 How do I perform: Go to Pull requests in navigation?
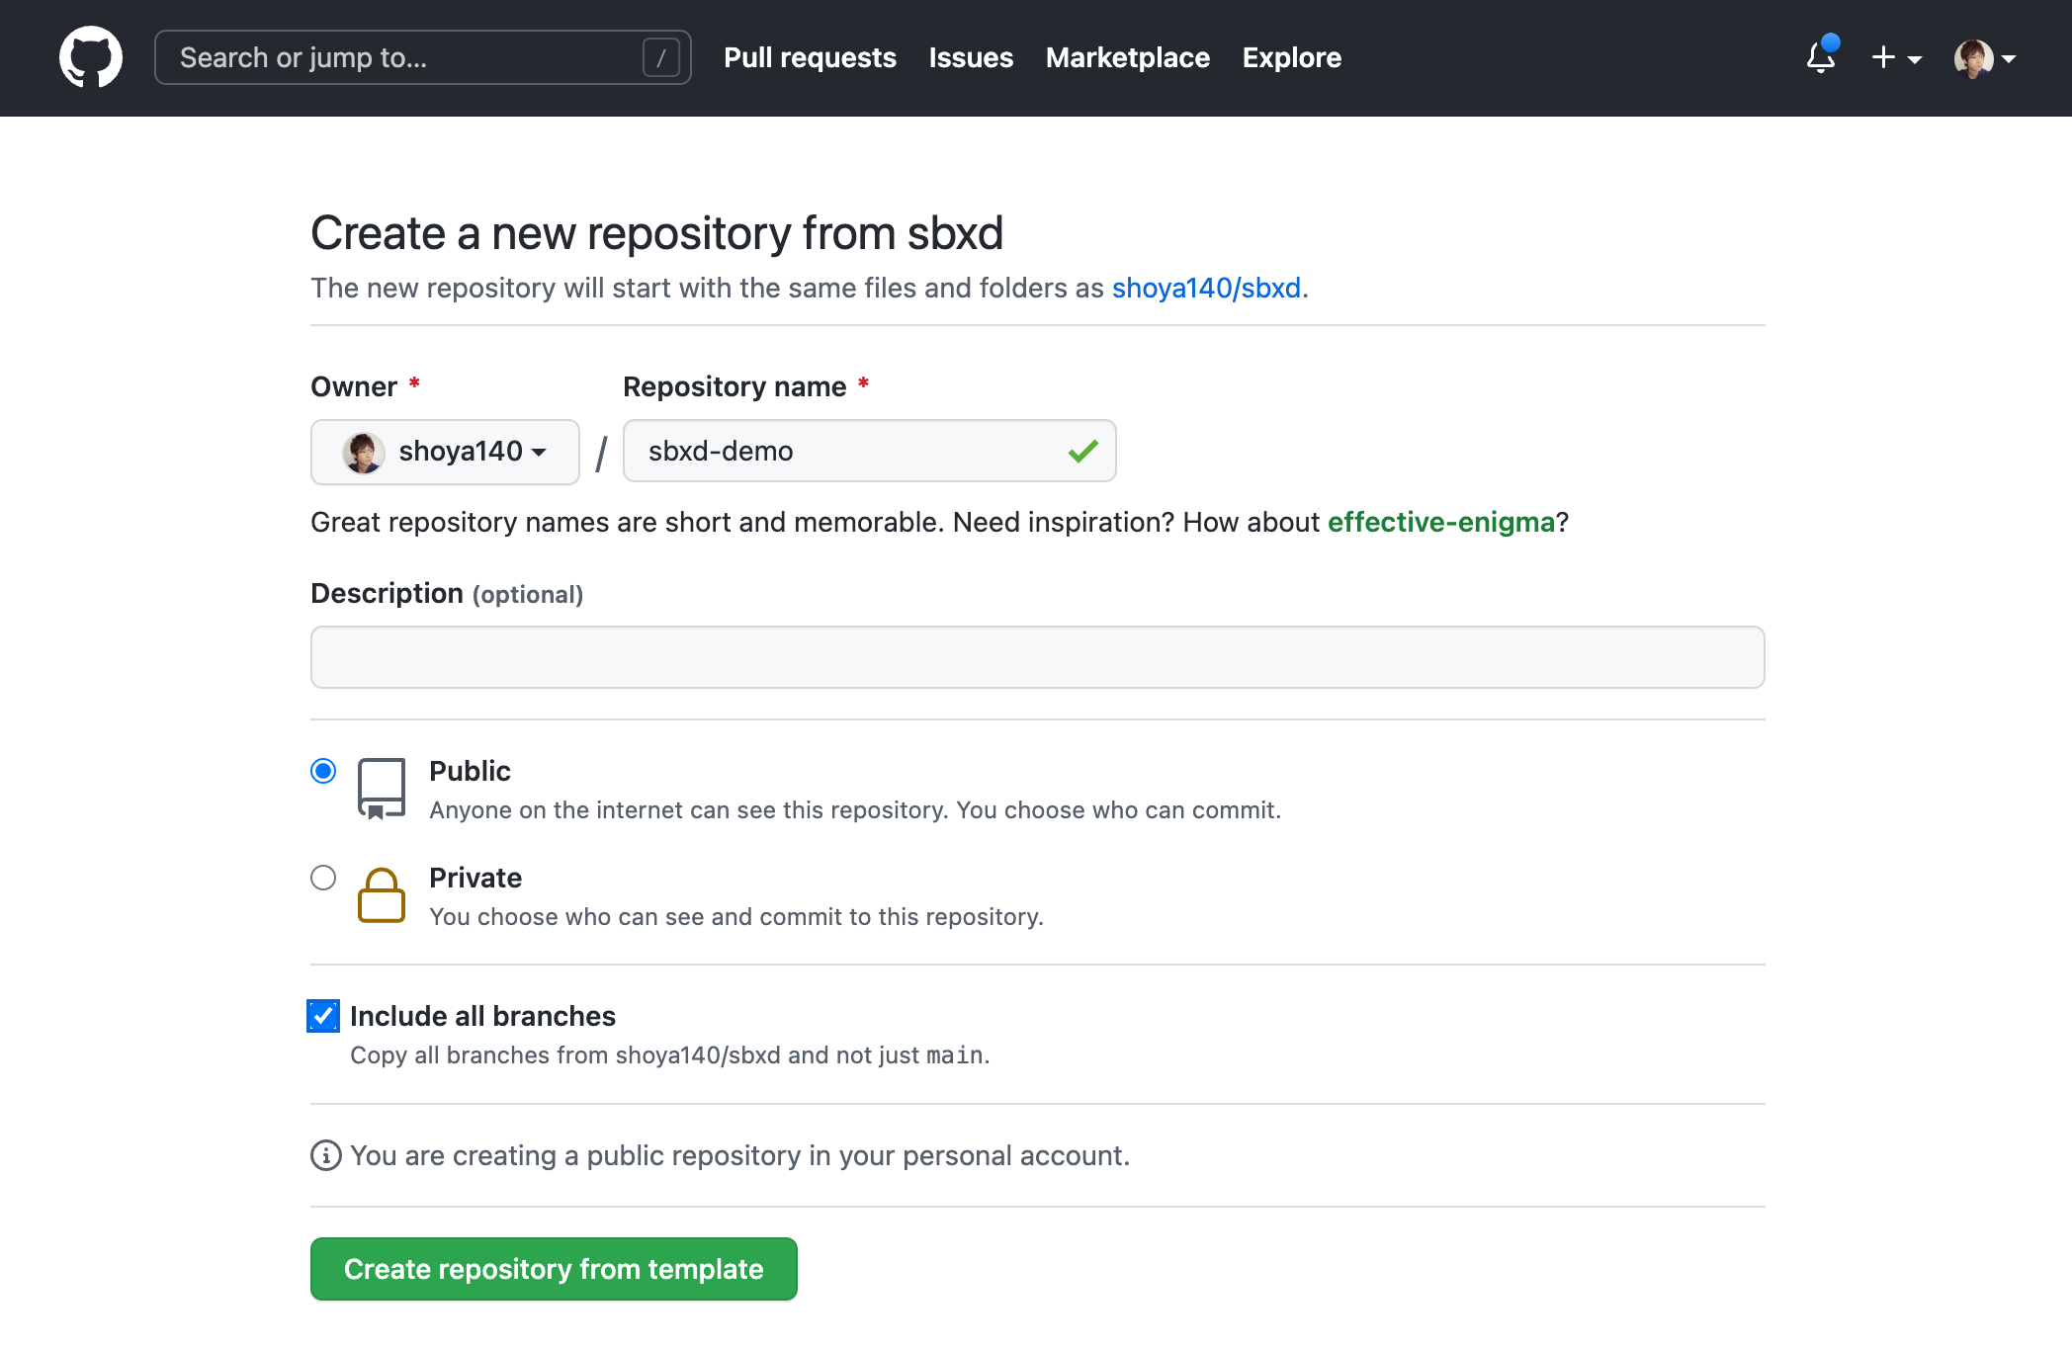pyautogui.click(x=810, y=57)
